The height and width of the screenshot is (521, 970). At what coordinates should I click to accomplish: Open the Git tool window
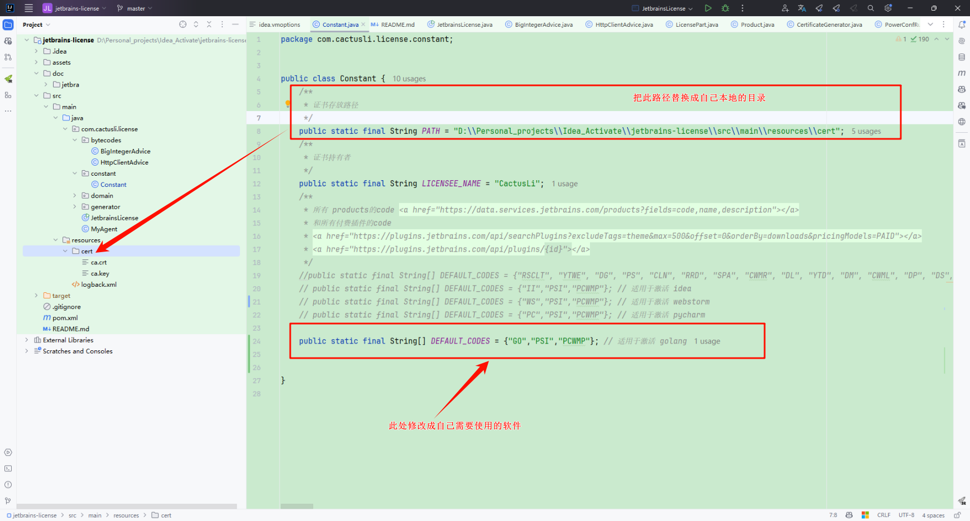[x=8, y=501]
